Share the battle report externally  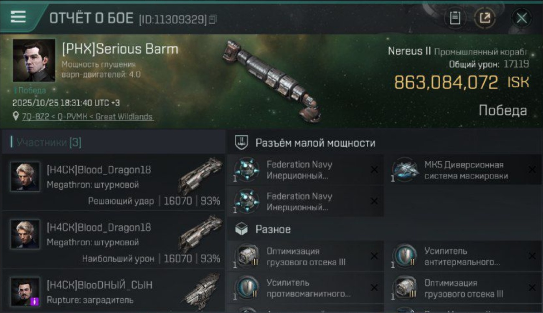pyautogui.click(x=485, y=18)
